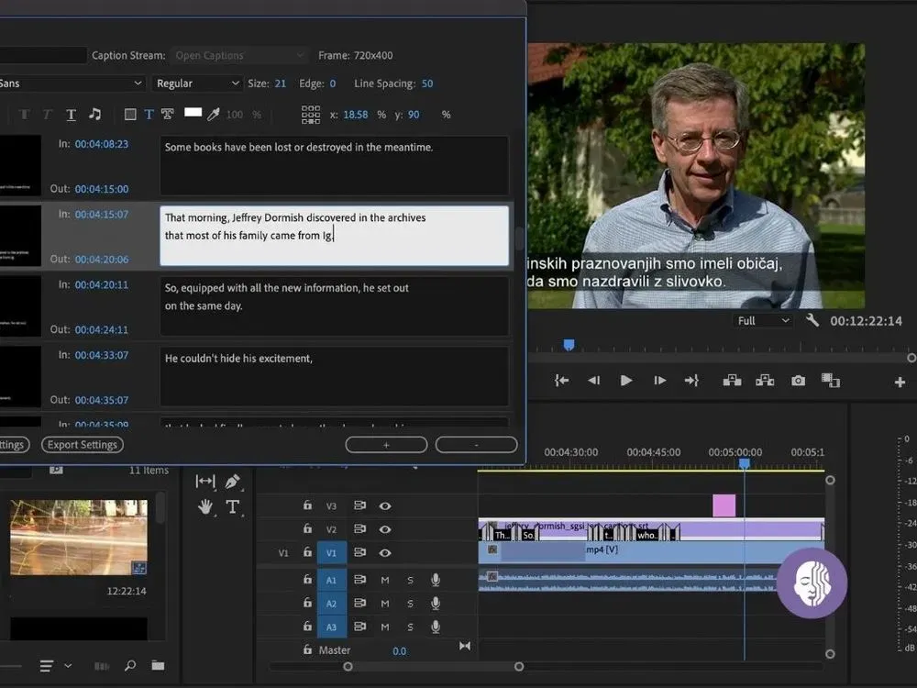Open the Caption Stream dropdown
This screenshot has width=917, height=688.
[238, 56]
